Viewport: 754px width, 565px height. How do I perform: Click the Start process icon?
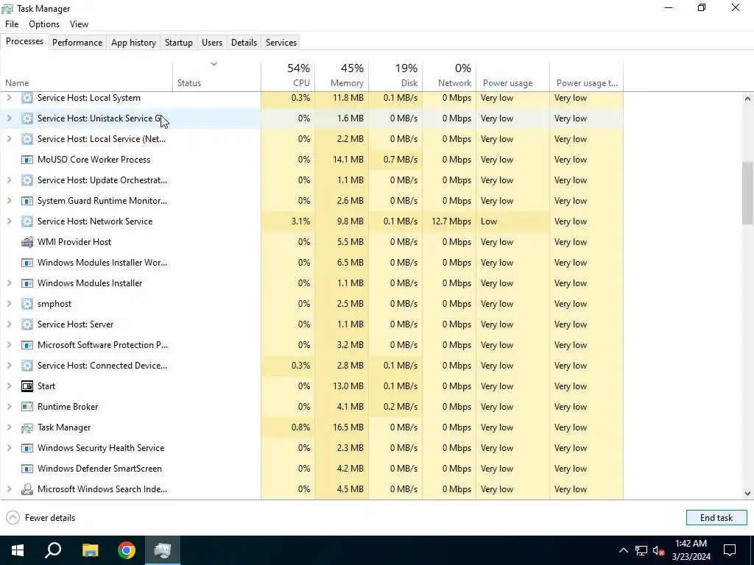[x=27, y=386]
